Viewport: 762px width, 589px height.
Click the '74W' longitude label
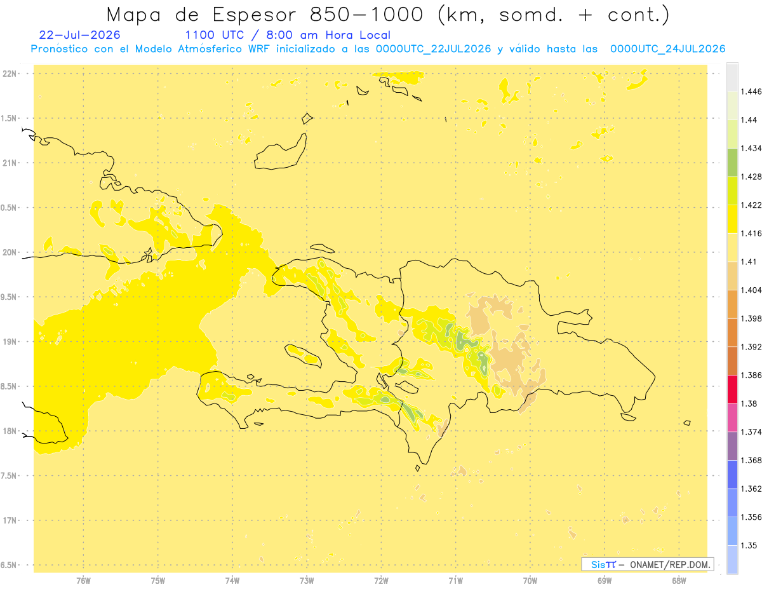coord(232,581)
